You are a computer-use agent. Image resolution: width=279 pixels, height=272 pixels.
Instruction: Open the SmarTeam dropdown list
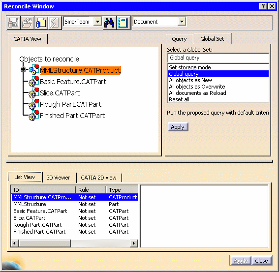[x=97, y=22]
